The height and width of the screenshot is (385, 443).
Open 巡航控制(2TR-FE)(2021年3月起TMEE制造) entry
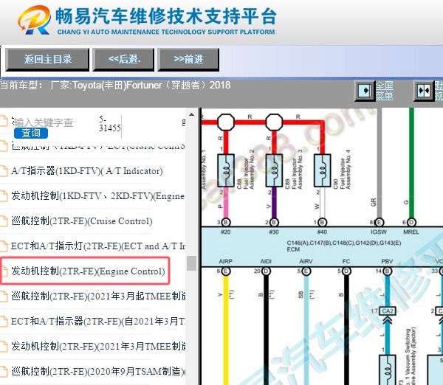[x=98, y=296]
